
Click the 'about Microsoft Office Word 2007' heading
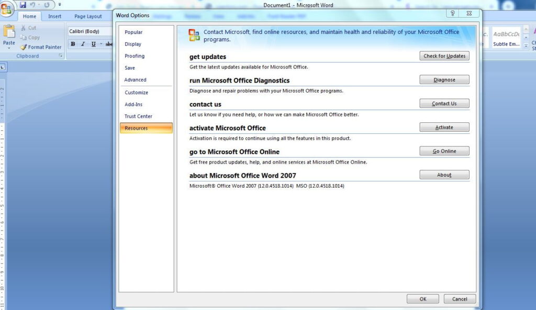pos(243,176)
